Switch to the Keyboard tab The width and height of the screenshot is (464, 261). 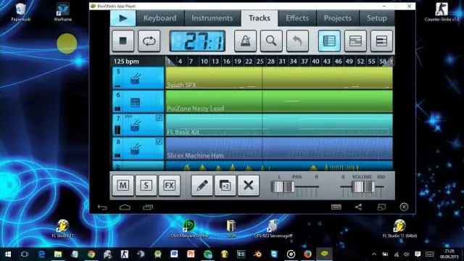pyautogui.click(x=159, y=18)
